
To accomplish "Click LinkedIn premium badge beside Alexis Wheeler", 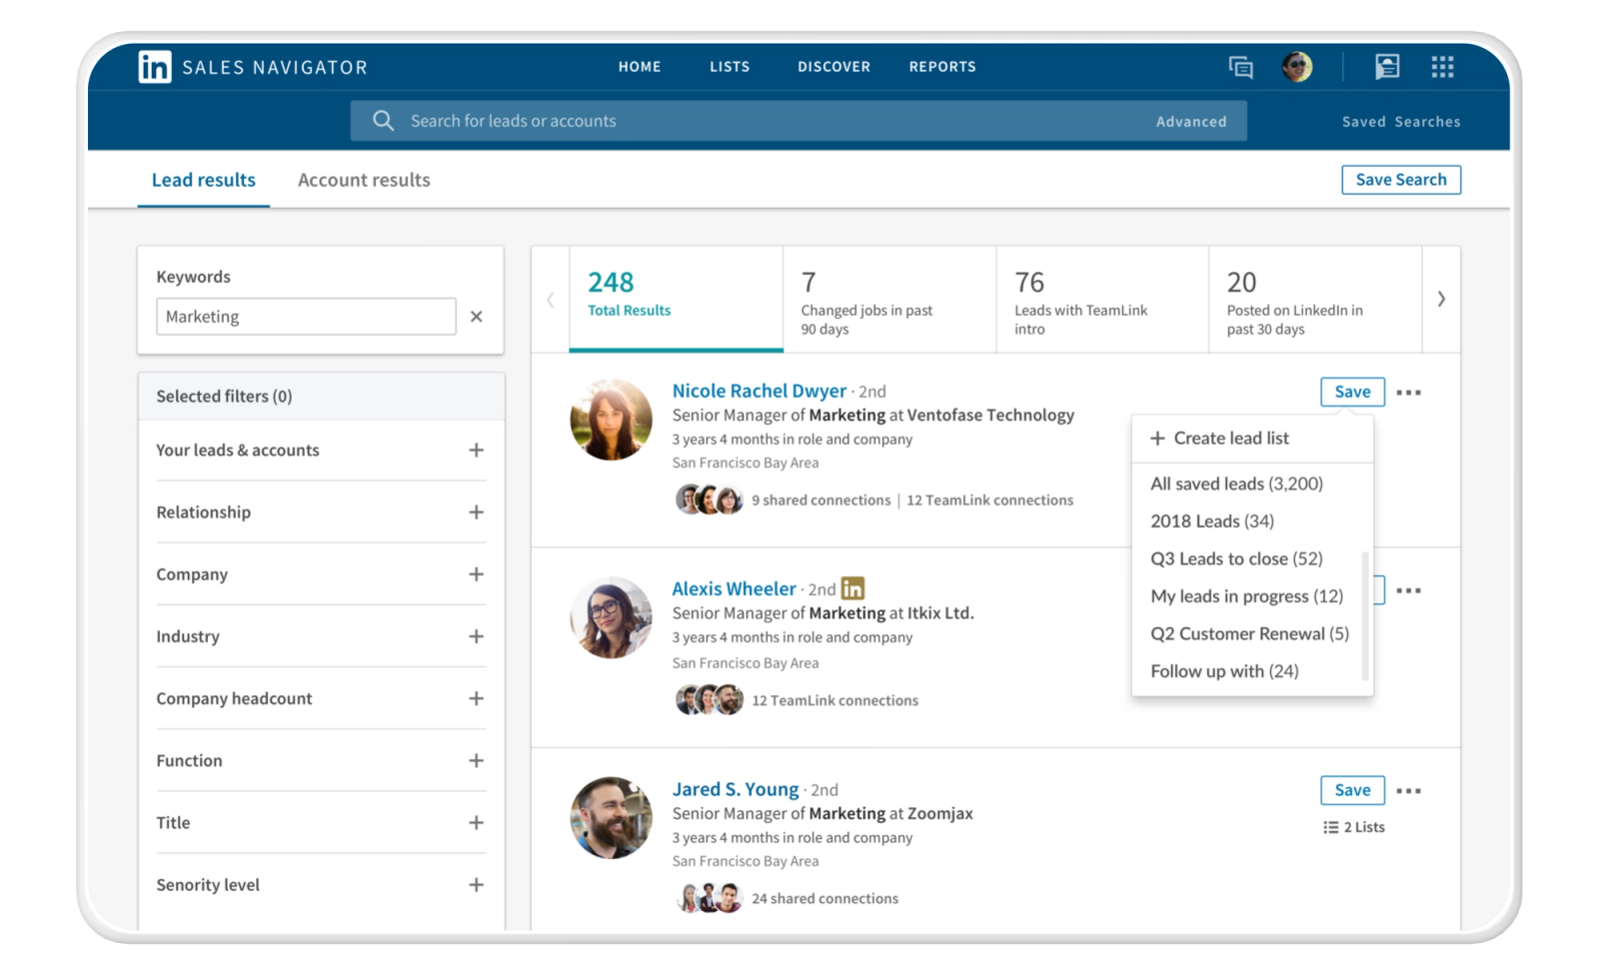I will [x=852, y=588].
